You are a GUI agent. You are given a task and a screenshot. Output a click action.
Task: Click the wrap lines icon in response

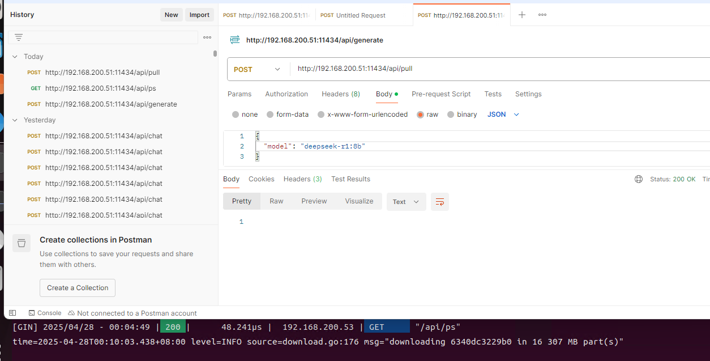pyautogui.click(x=440, y=202)
